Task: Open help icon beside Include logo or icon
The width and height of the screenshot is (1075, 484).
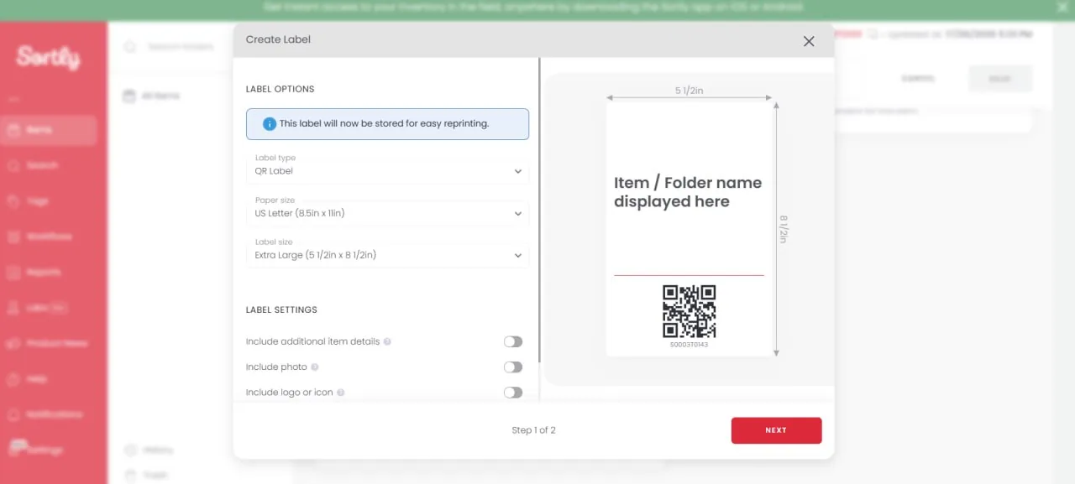Action: 341,393
